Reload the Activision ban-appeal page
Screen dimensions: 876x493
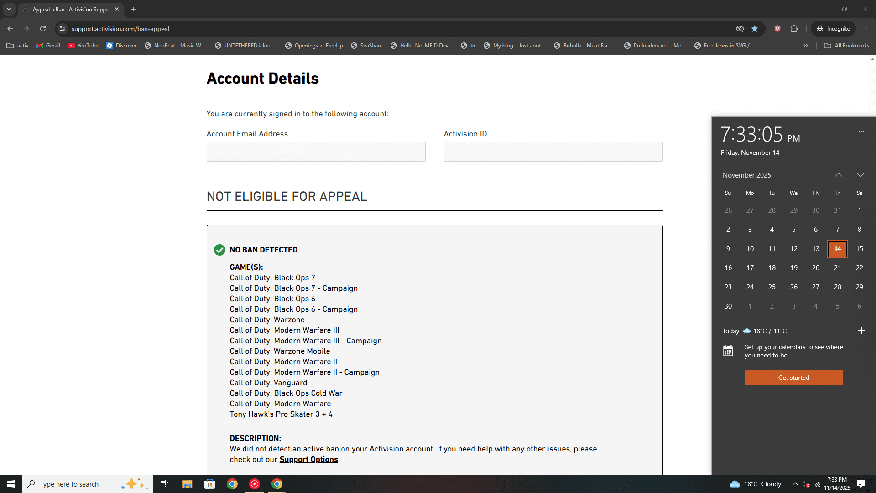43,29
